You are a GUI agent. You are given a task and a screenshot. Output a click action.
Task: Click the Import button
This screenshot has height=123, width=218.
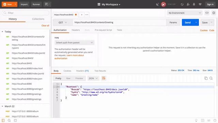[24, 4]
